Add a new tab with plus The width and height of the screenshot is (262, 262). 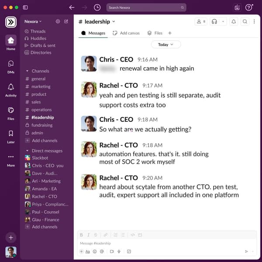click(x=170, y=33)
